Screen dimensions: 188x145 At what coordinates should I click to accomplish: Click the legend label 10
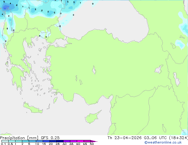click(x=37, y=144)
